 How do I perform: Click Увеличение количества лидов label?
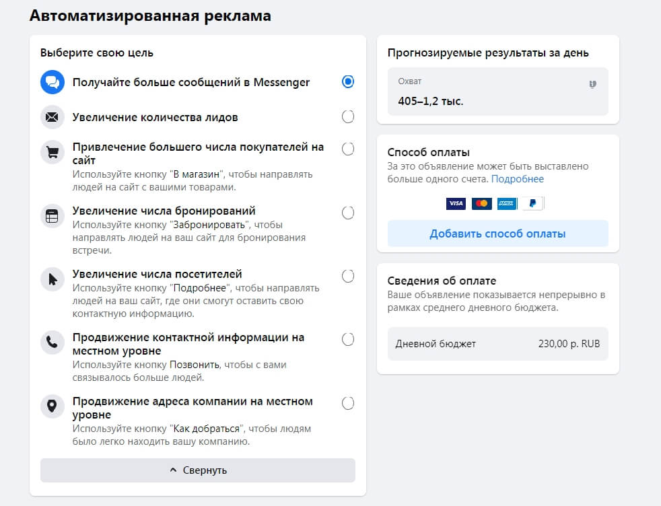(x=155, y=117)
